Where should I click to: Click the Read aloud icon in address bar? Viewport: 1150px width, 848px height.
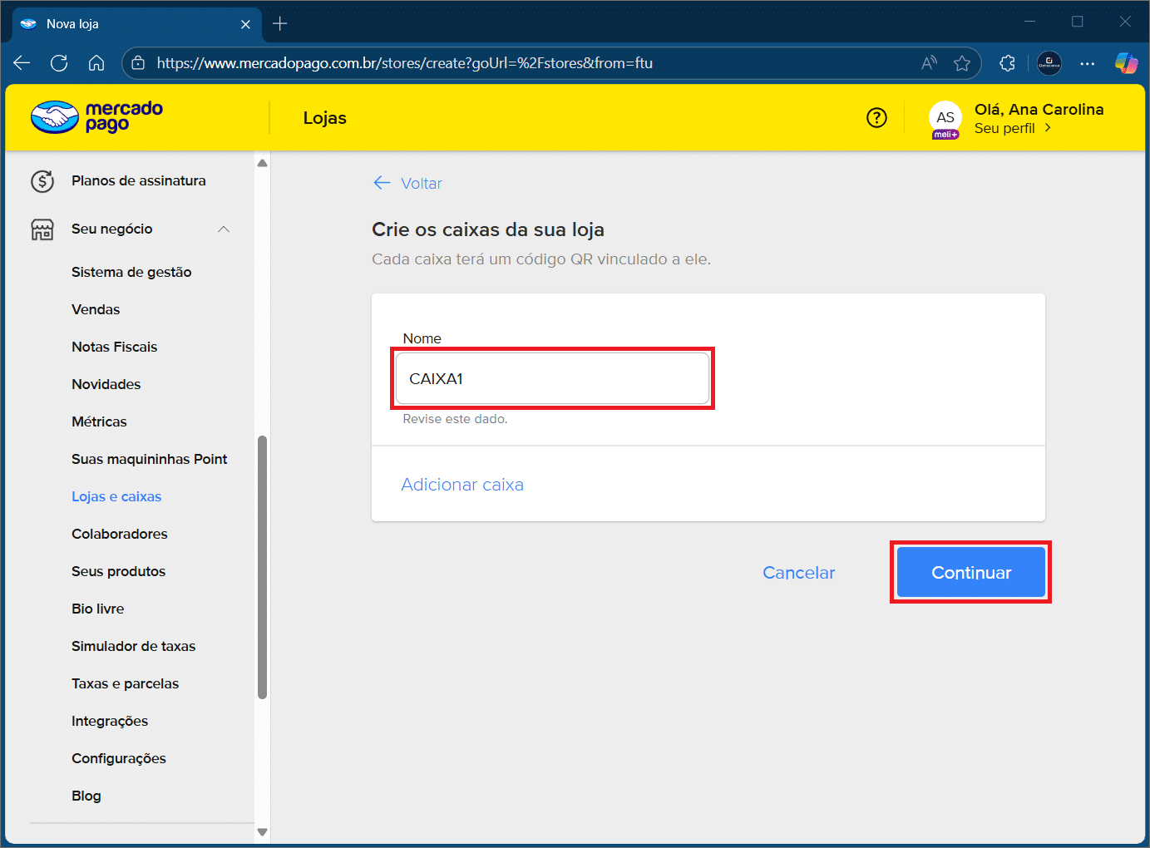929,63
